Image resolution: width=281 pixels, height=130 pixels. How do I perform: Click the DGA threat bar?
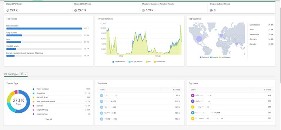click(x=14, y=42)
